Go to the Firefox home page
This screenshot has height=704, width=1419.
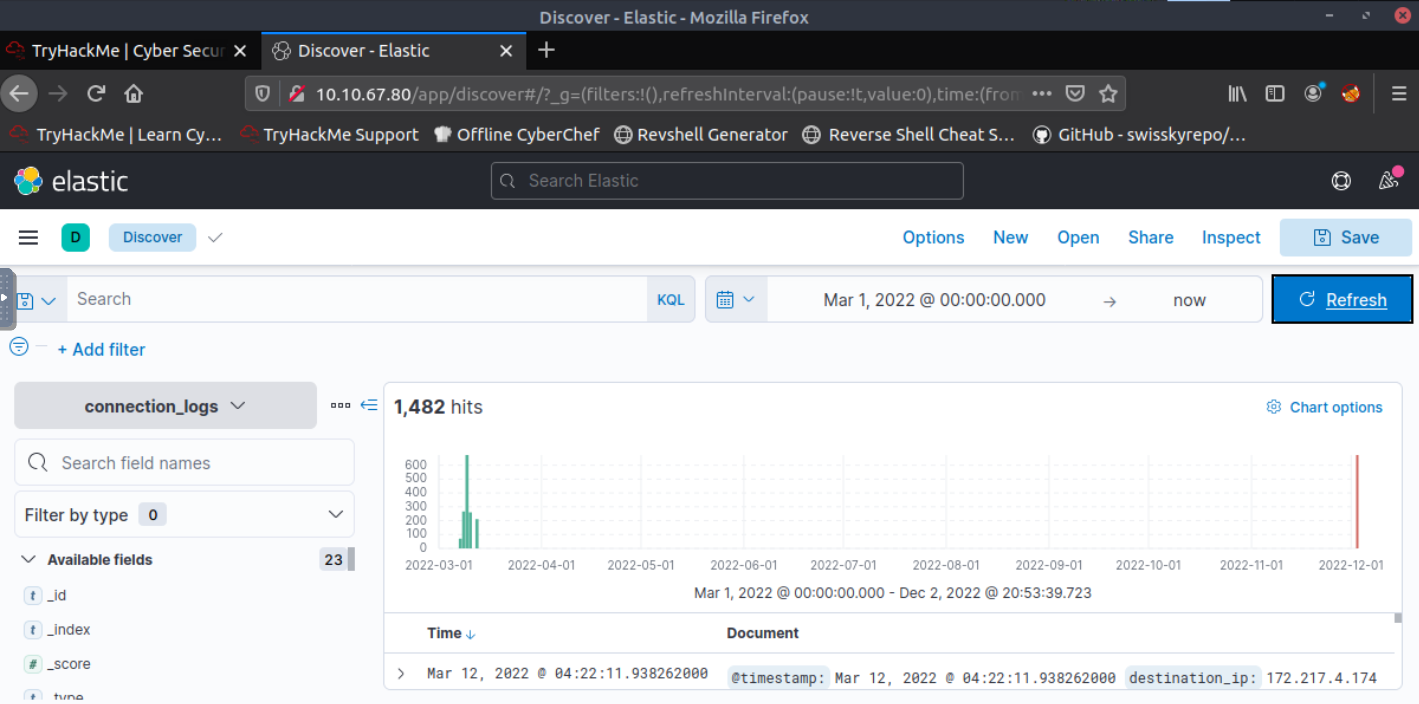(x=133, y=94)
